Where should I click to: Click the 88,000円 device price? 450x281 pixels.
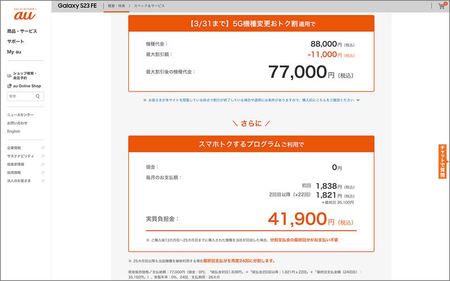[x=332, y=44]
